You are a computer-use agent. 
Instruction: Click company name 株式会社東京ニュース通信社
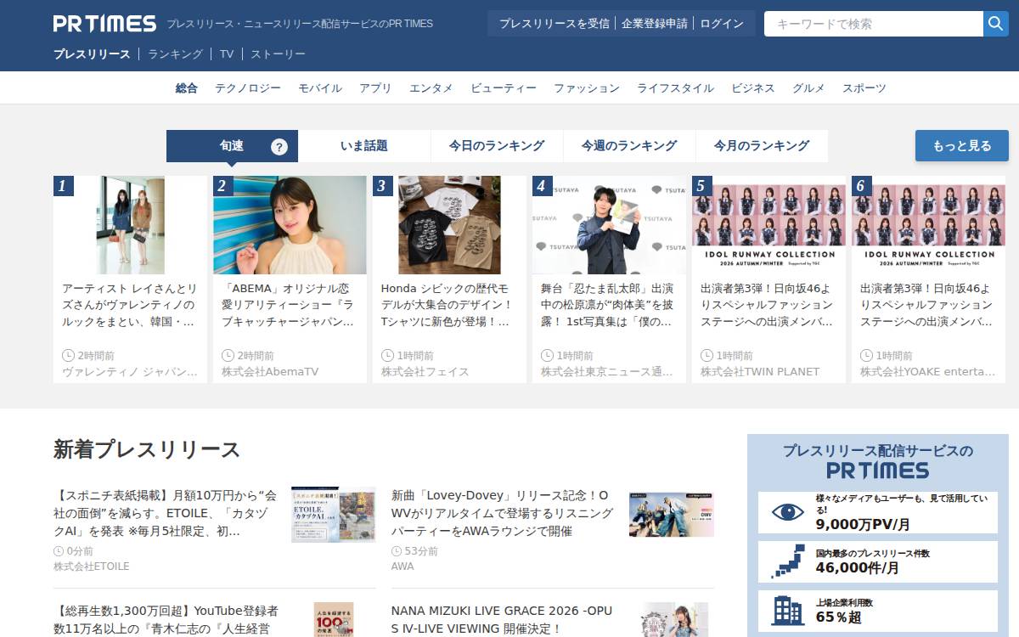click(x=609, y=372)
